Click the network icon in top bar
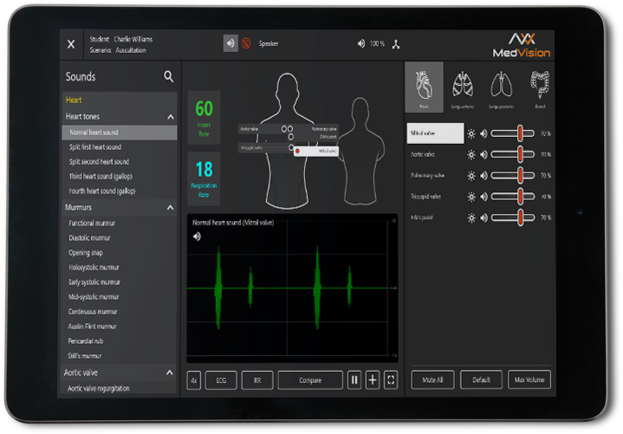Image resolution: width=623 pixels, height=434 pixels. click(x=396, y=43)
